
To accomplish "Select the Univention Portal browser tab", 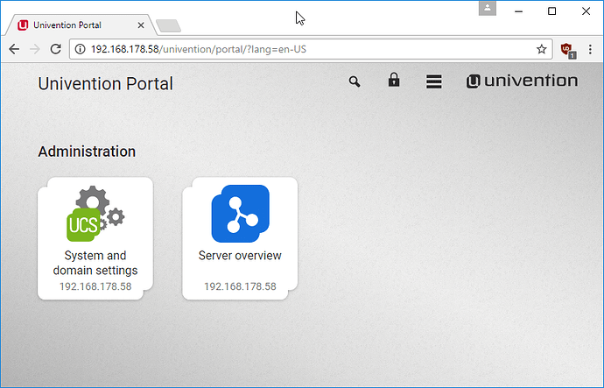I will [x=81, y=25].
